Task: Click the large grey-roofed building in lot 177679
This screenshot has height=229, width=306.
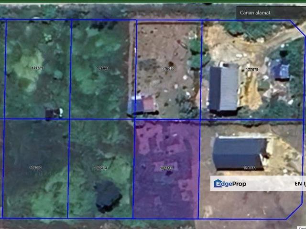Action: click(223, 88)
